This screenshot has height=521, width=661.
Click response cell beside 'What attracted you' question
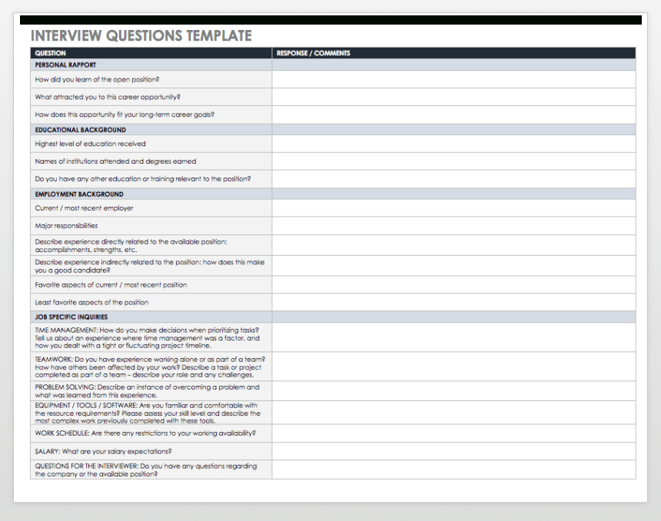453,97
